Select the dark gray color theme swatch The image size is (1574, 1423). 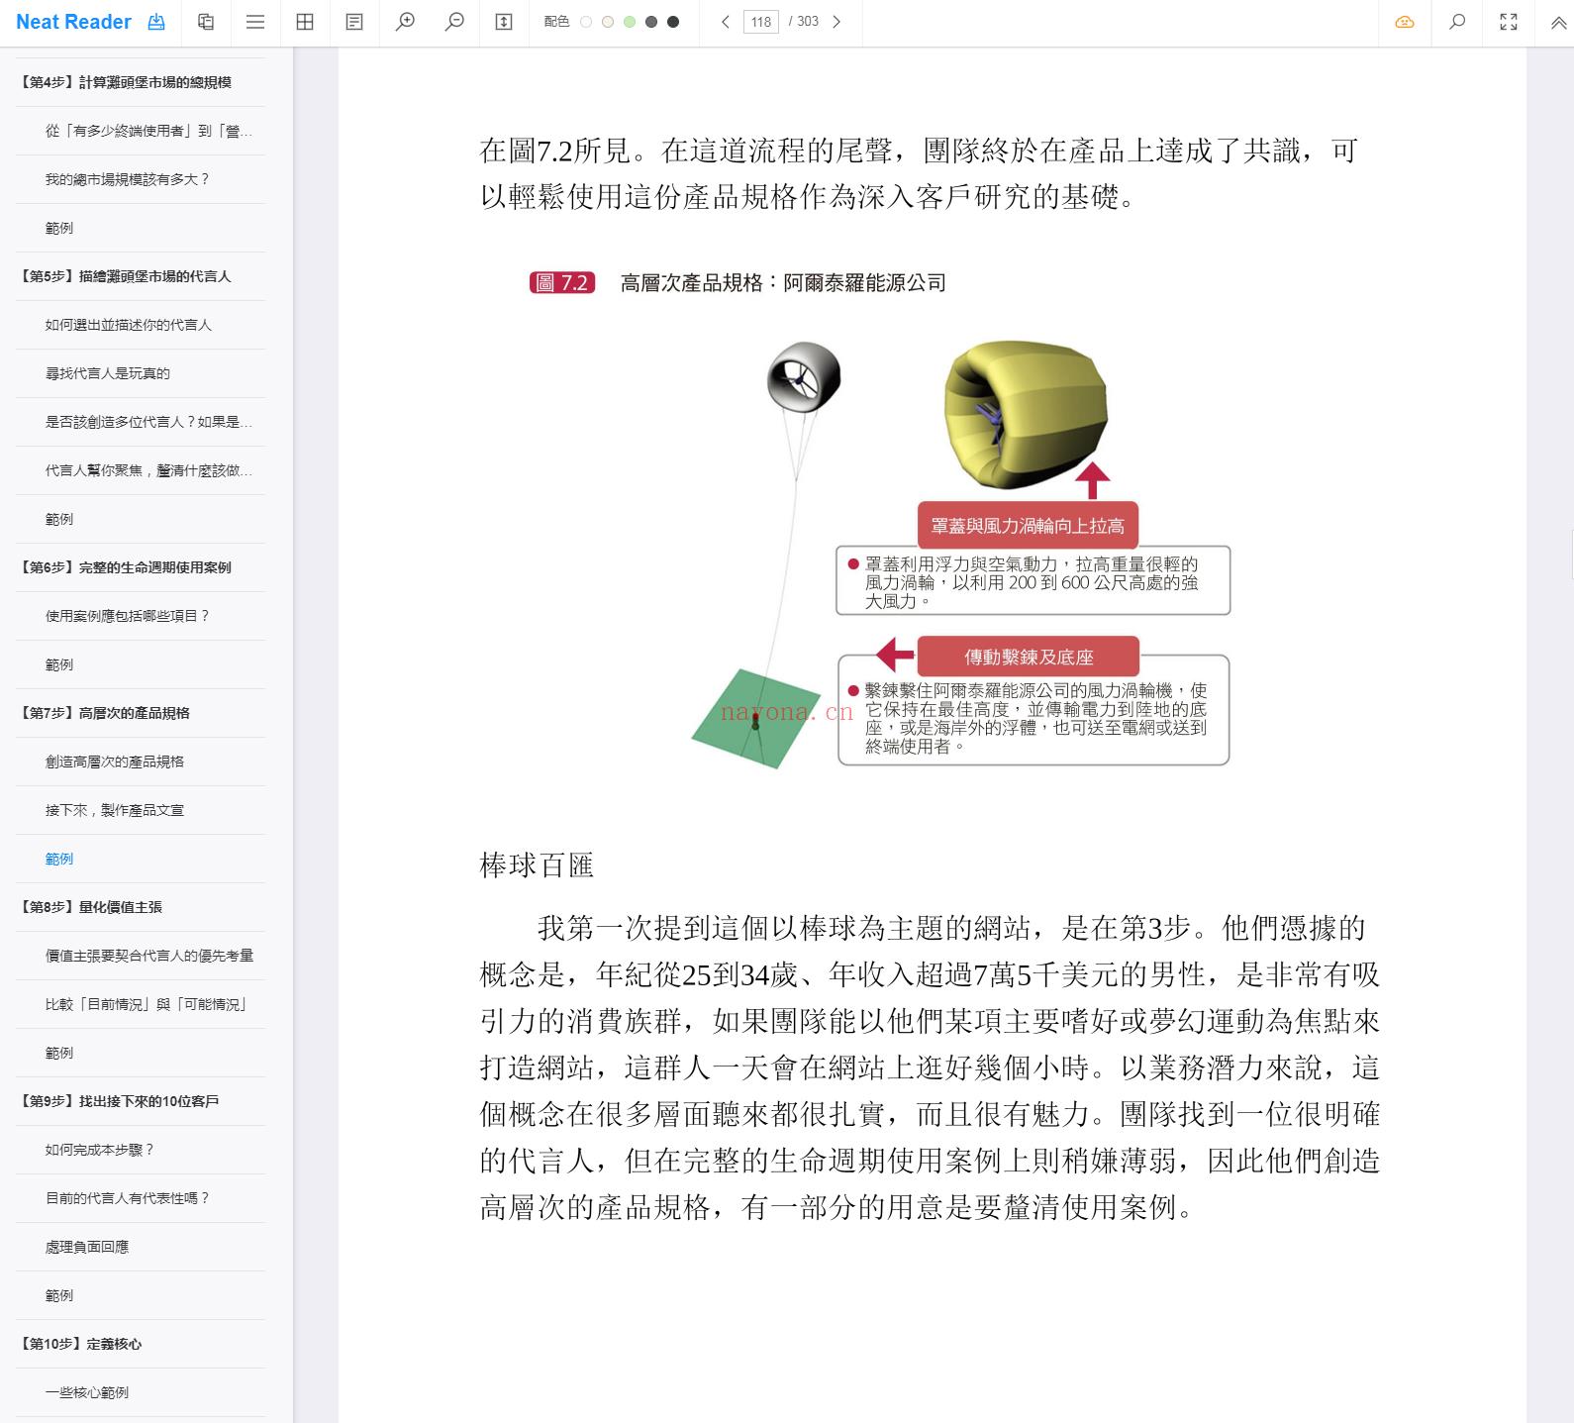click(x=651, y=22)
